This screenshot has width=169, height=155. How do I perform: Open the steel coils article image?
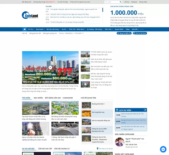(65, 129)
